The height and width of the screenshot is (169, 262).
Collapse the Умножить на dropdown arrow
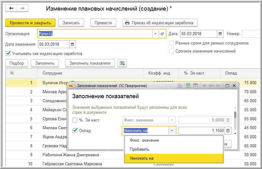tap(172, 131)
